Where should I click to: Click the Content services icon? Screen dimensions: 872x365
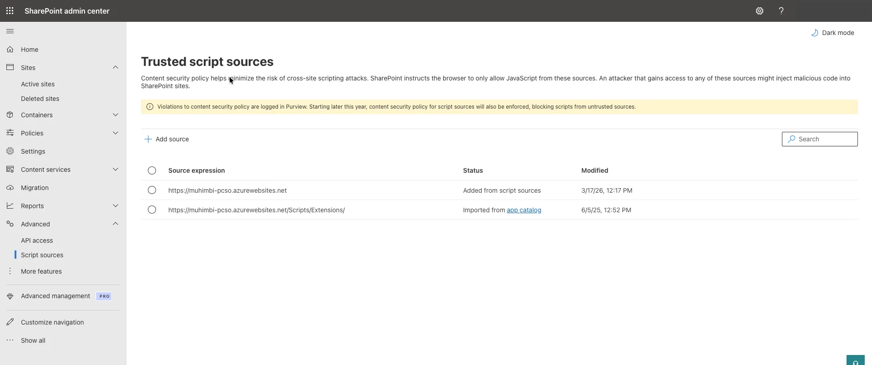click(10, 169)
